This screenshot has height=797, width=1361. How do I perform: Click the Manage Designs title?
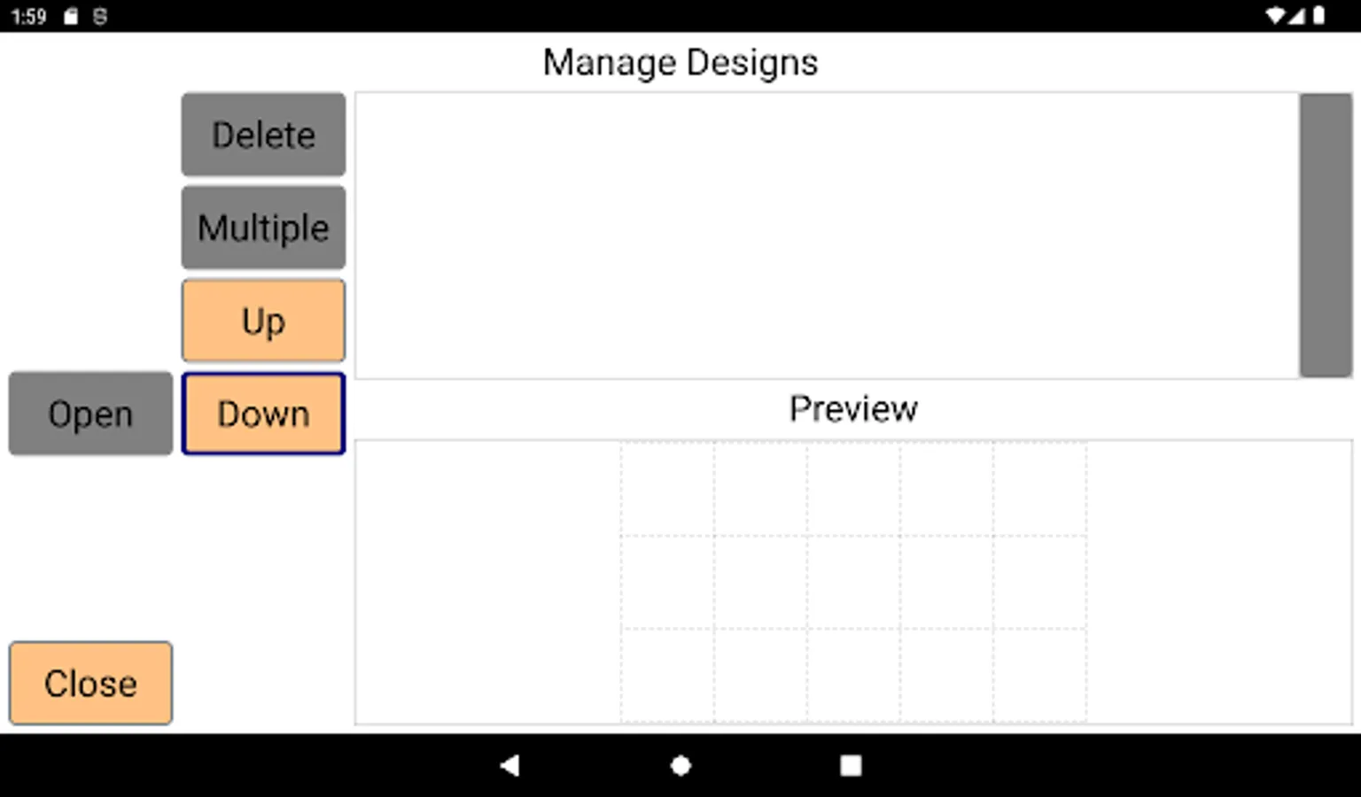[680, 63]
